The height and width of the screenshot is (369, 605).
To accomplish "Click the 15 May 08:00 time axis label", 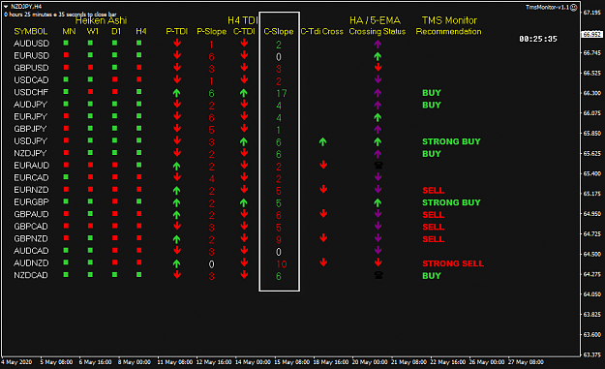I will pos(291,362).
